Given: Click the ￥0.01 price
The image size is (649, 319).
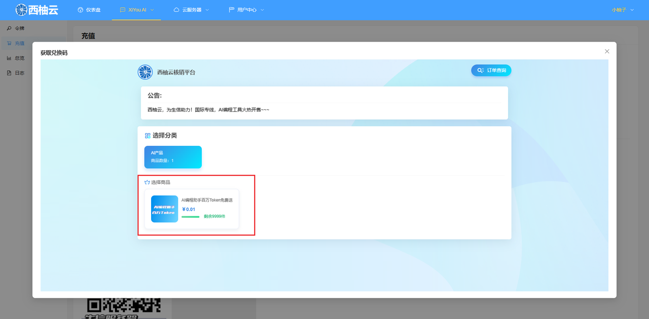Looking at the screenshot, I should [x=189, y=209].
